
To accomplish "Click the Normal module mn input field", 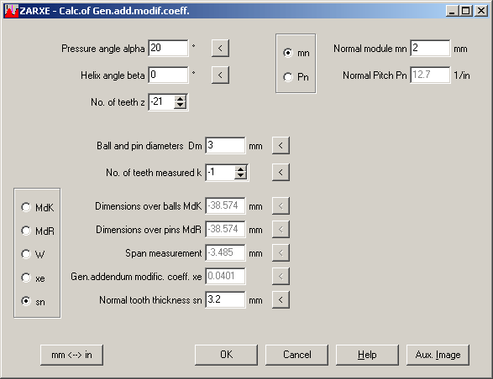I will 430,48.
